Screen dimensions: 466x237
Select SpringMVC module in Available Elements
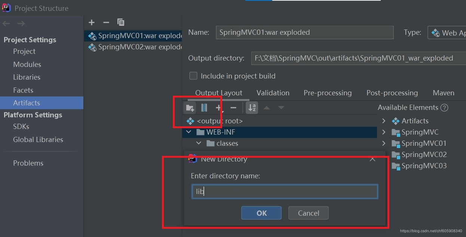415,132
